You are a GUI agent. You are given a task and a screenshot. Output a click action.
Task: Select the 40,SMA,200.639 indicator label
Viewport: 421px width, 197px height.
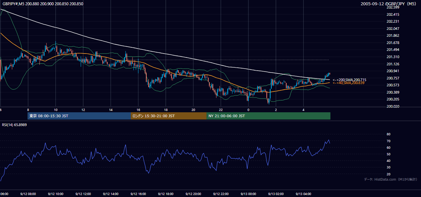(349, 83)
